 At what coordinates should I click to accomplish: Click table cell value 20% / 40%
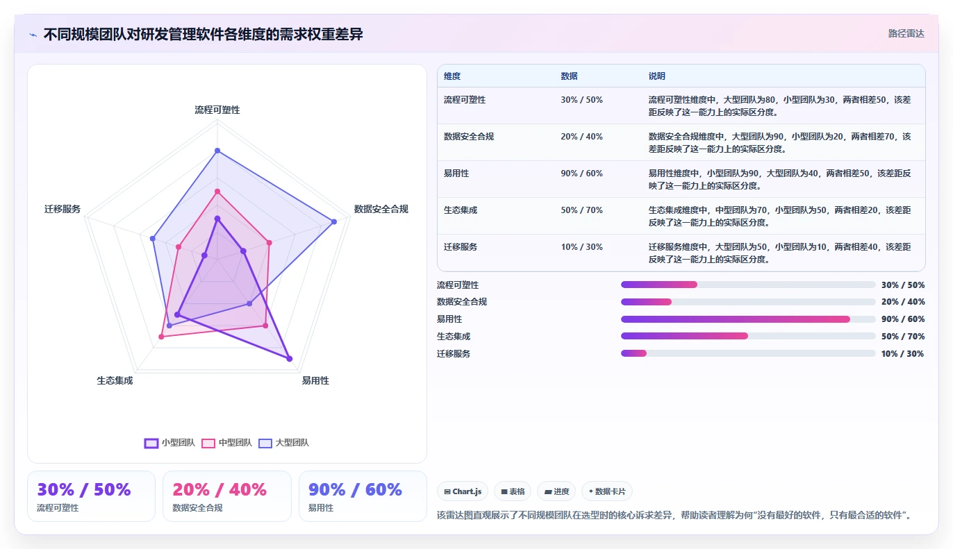(x=581, y=137)
